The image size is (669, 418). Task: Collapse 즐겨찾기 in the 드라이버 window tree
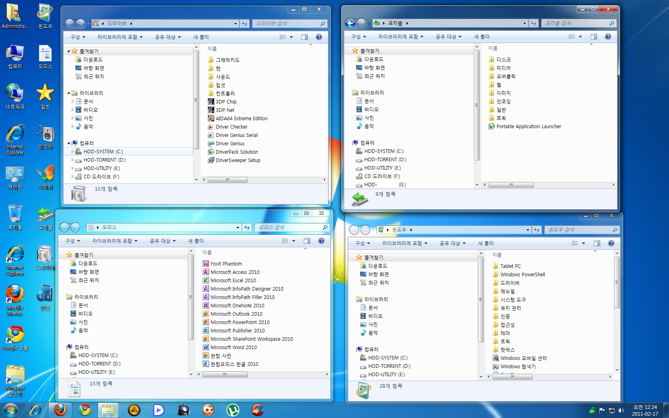coord(68,51)
